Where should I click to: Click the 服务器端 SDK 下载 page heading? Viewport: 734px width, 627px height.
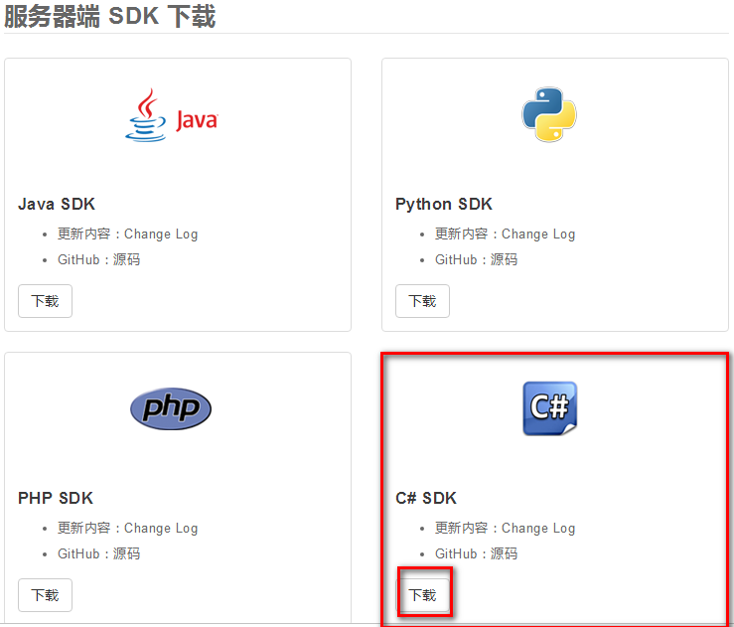pos(110,16)
